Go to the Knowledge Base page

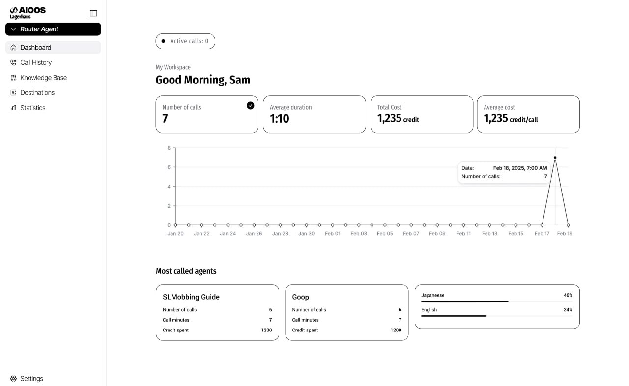click(43, 78)
